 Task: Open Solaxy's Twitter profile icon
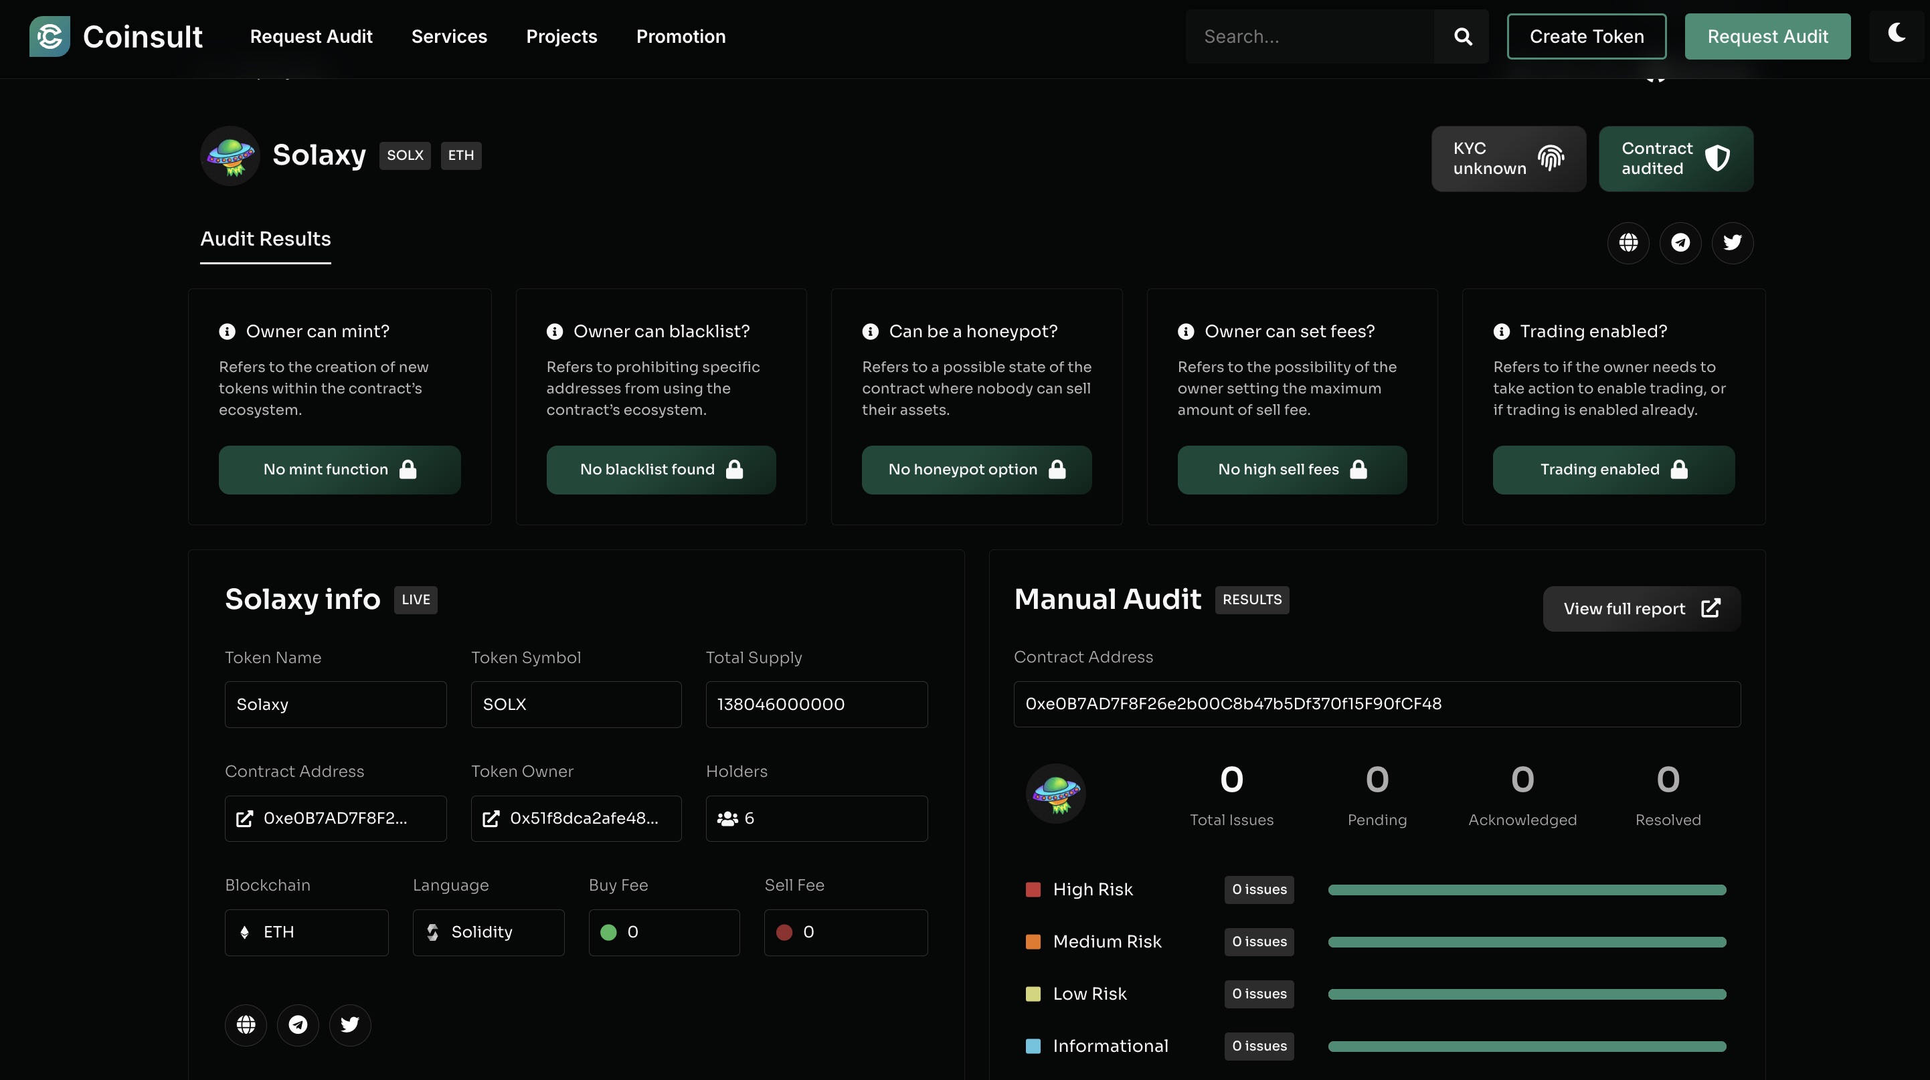(x=1732, y=243)
